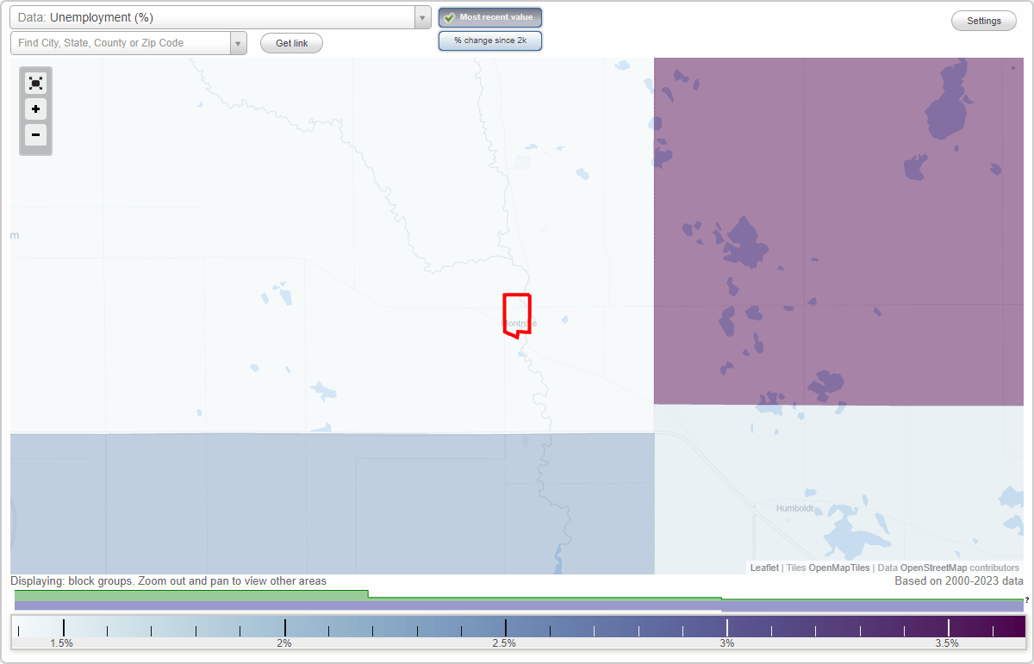This screenshot has height=664, width=1034.
Task: Zoom in using the plus icon
Action: click(x=35, y=109)
